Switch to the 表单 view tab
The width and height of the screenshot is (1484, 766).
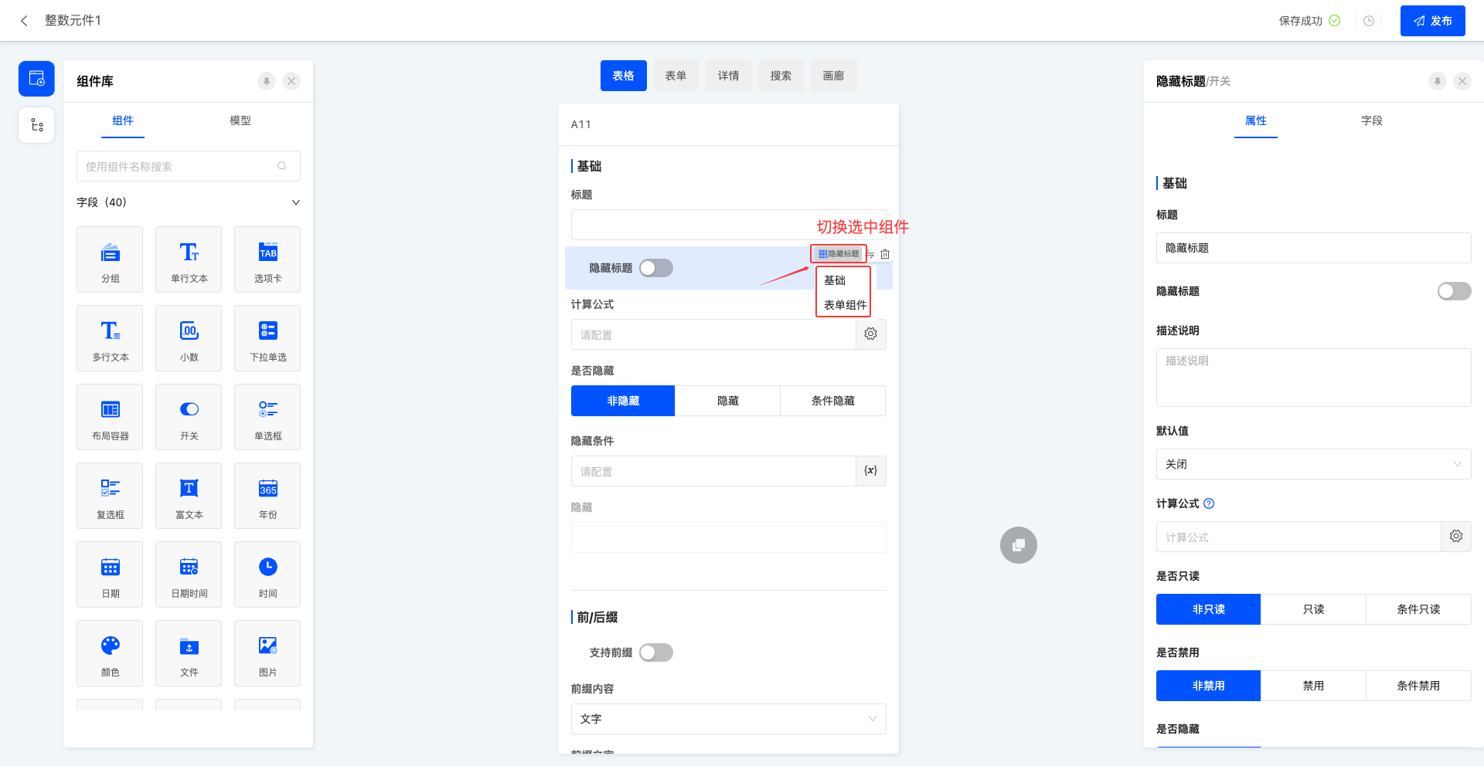[x=676, y=76]
